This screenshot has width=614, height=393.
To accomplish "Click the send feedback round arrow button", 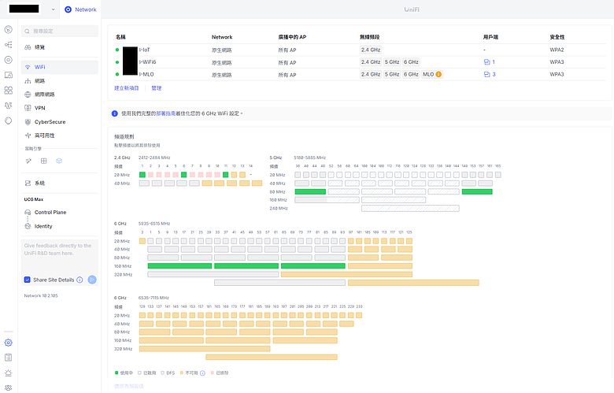I will click(x=92, y=280).
